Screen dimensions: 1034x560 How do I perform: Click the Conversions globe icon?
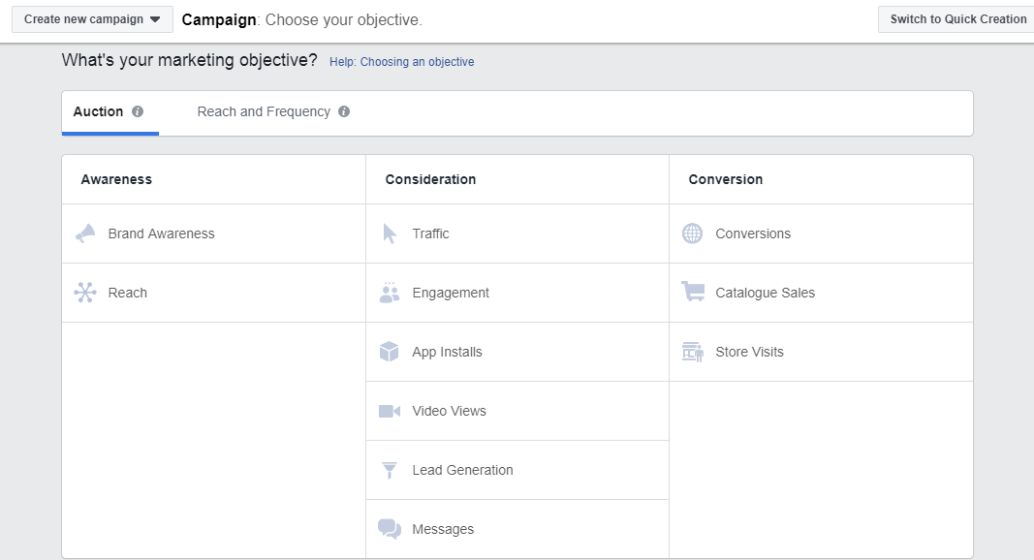pos(692,233)
